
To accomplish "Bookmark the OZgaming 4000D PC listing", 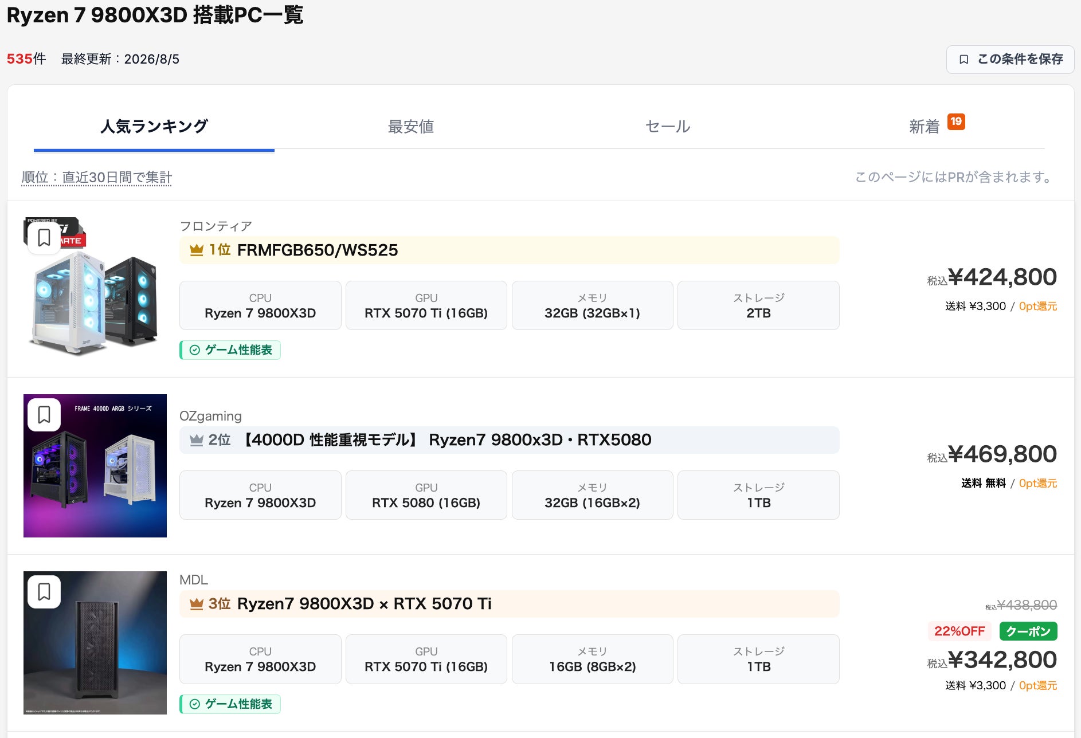I will (x=44, y=414).
